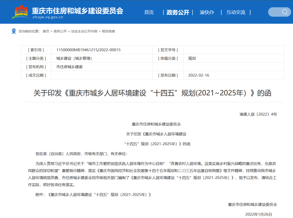Click the 体裁分类 label cell
This screenshot has height=218, width=293.
pos(168,58)
